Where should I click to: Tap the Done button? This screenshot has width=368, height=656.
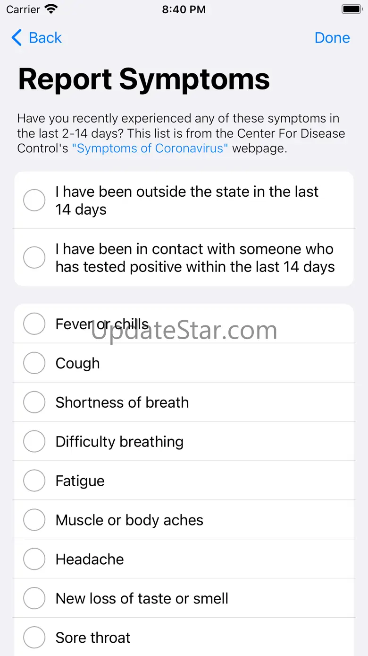332,38
